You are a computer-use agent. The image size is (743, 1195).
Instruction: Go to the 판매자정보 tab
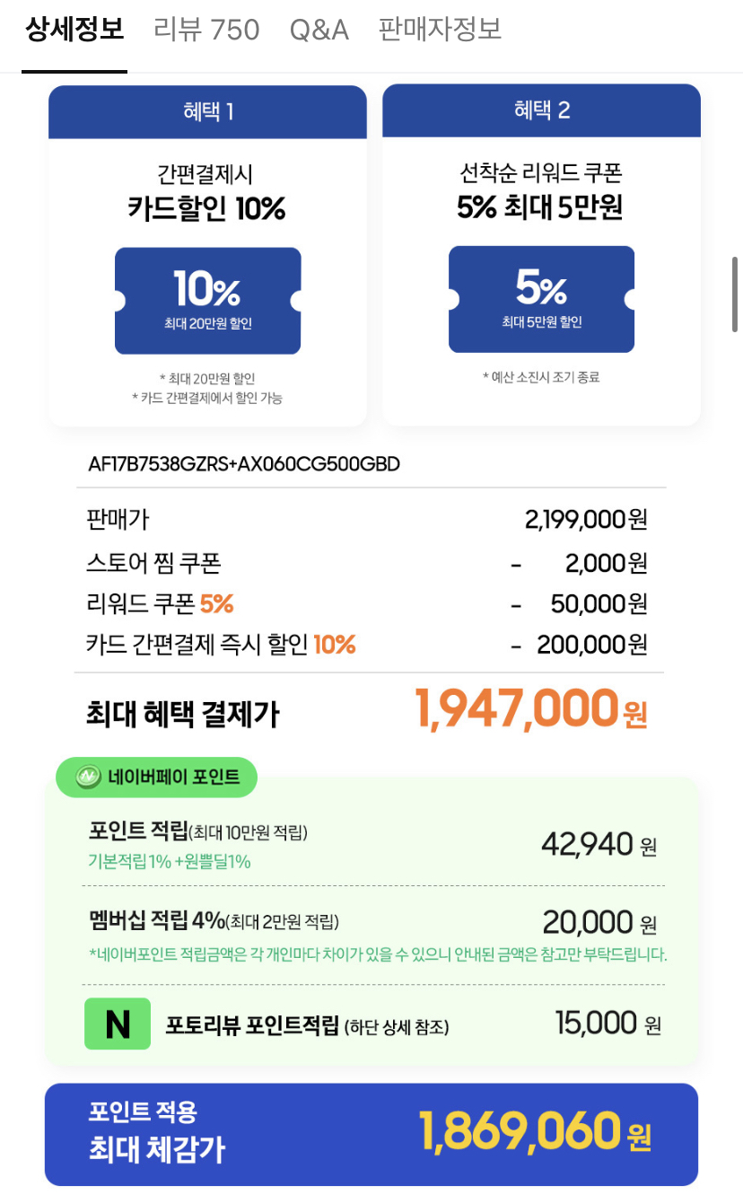pos(440,31)
